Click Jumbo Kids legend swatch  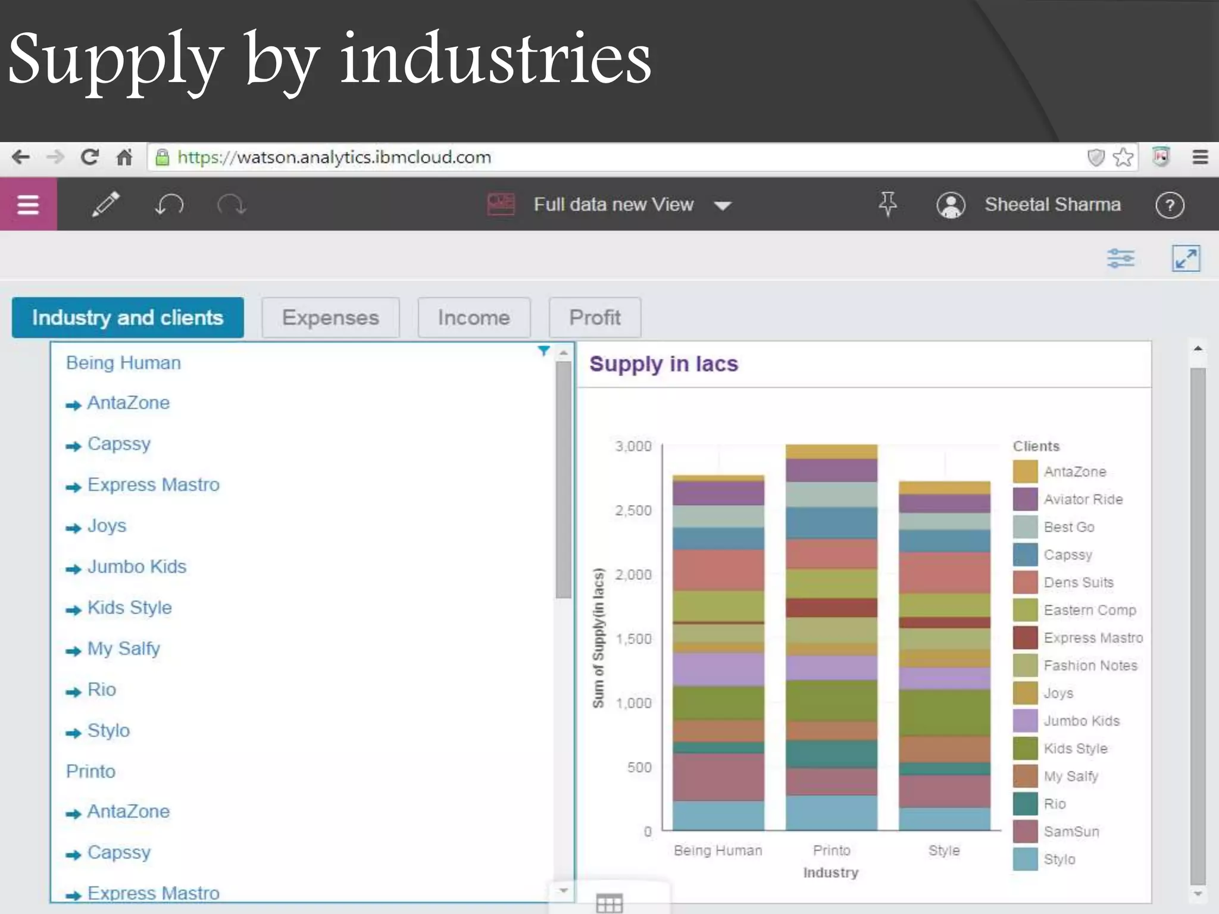click(x=1026, y=721)
